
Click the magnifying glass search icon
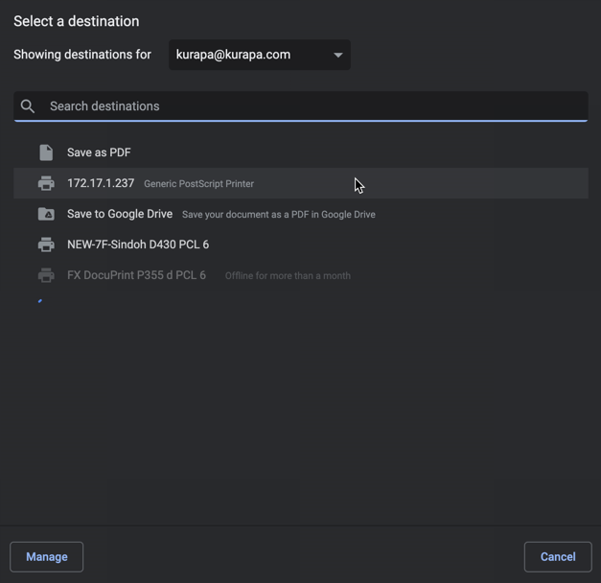coord(28,106)
